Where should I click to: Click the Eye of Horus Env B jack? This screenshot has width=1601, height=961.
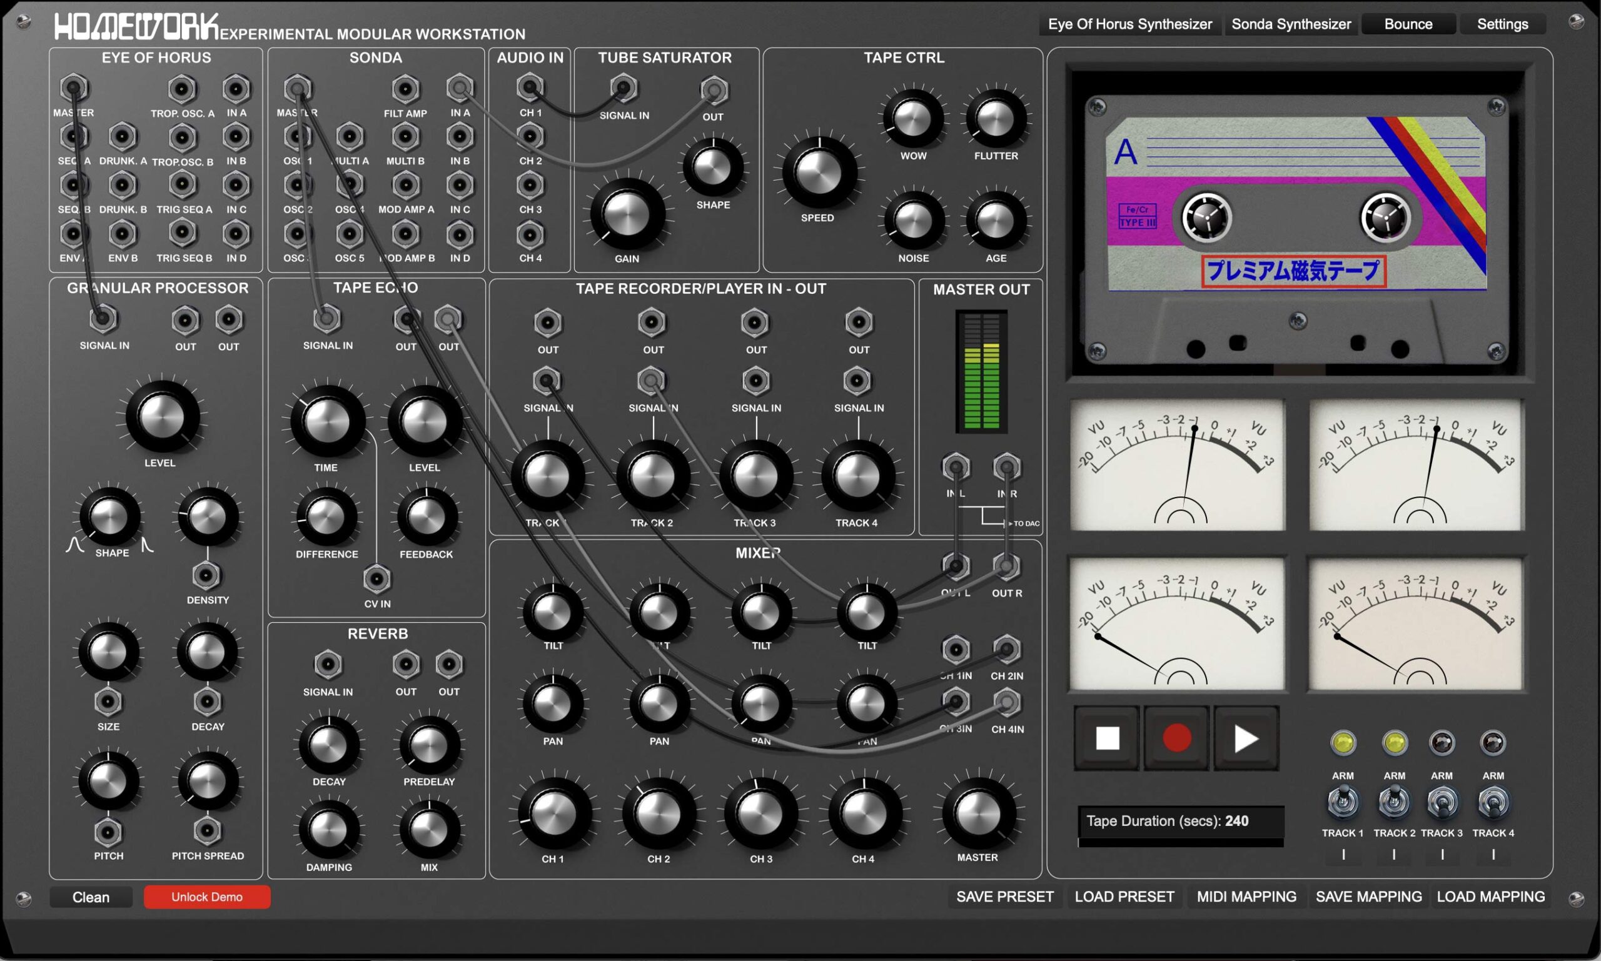123,234
